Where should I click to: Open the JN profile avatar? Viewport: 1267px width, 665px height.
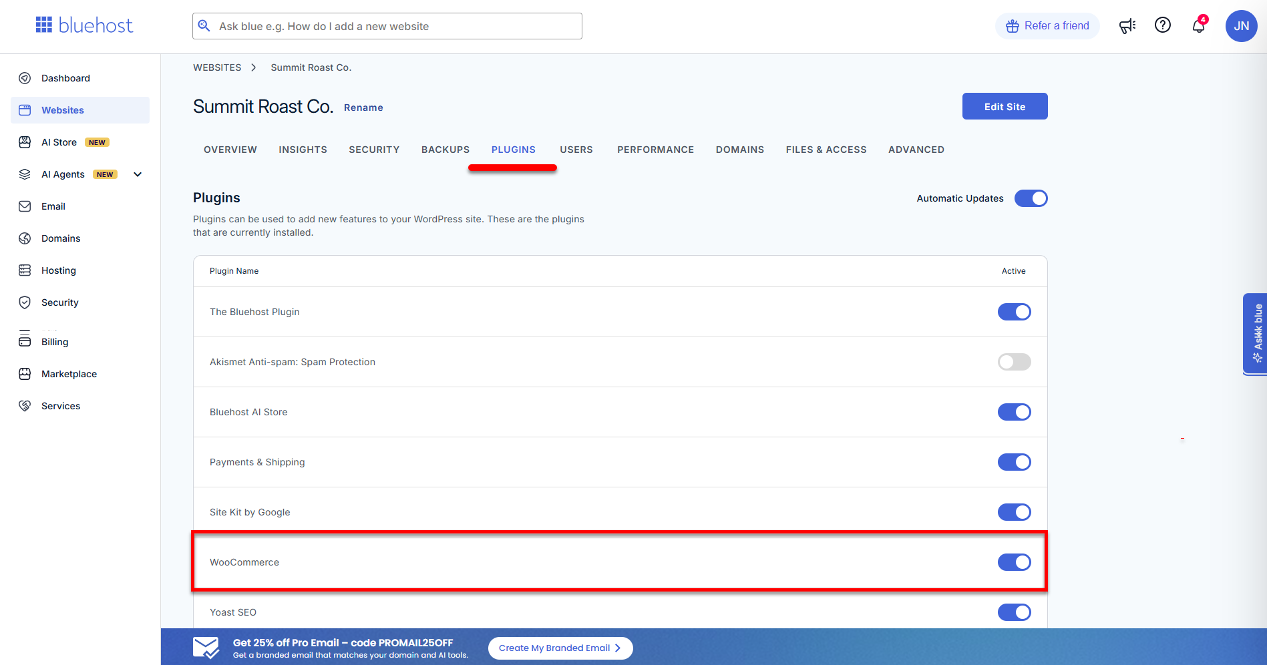(x=1242, y=26)
